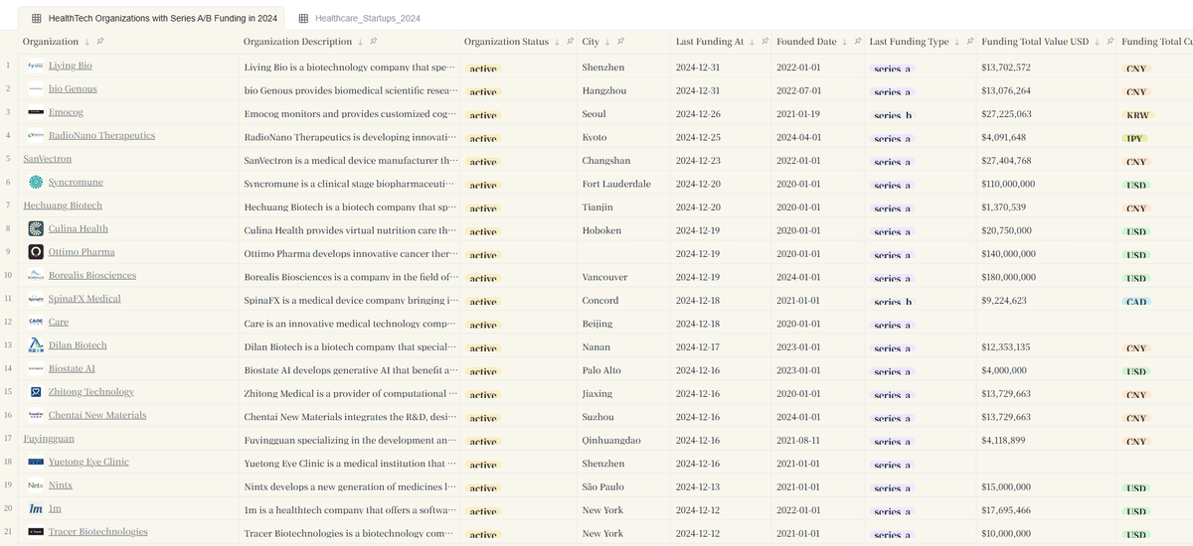The image size is (1193, 546).
Task: Select the series b tag for Emocog
Action: tap(893, 115)
